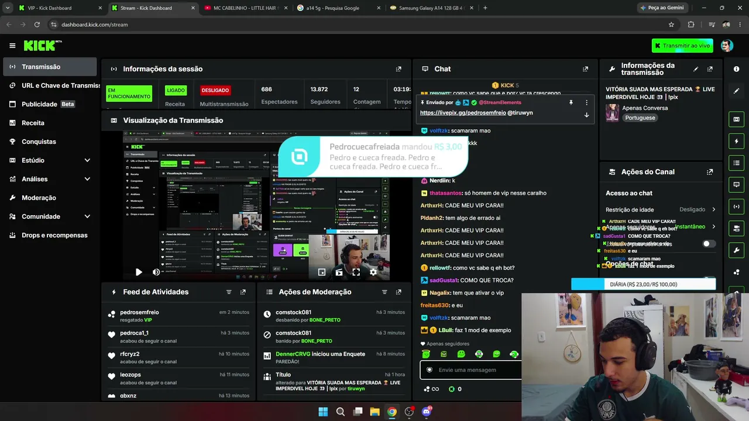This screenshot has height=421, width=749.
Task: Enter fullscreen on stream preview
Action: (x=356, y=272)
